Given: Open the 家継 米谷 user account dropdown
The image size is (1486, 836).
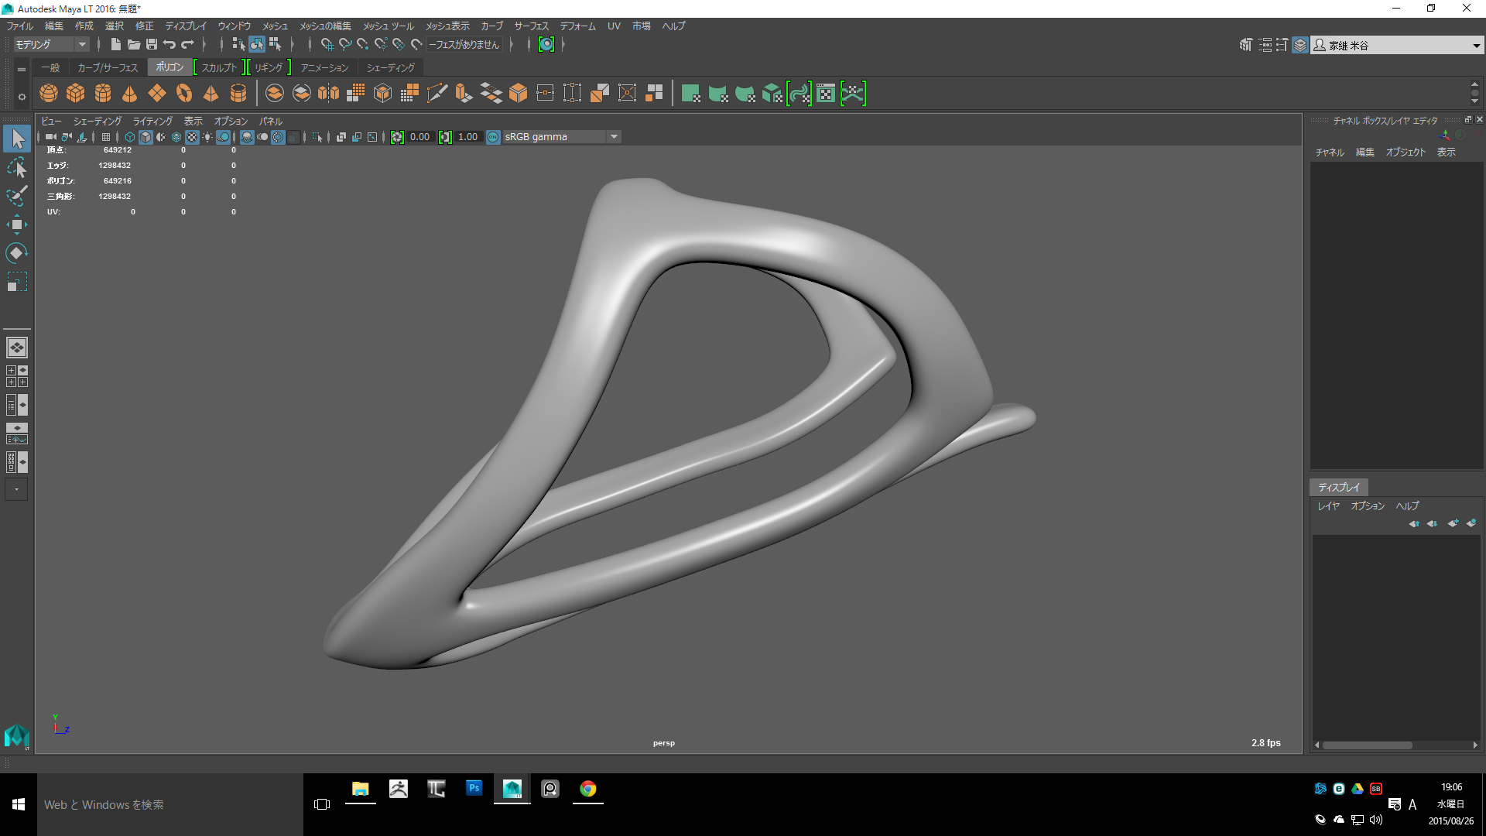Looking at the screenshot, I should (1397, 46).
